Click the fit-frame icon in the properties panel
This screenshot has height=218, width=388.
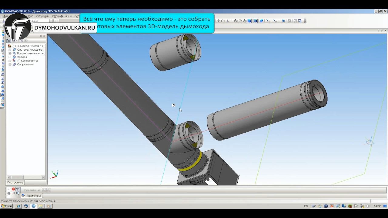pyautogui.click(x=13, y=193)
